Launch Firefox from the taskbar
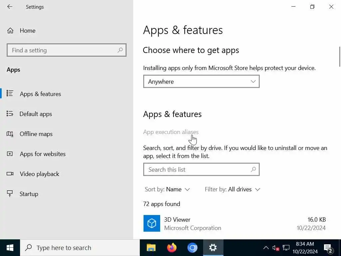This screenshot has height=256, width=341. point(171,248)
